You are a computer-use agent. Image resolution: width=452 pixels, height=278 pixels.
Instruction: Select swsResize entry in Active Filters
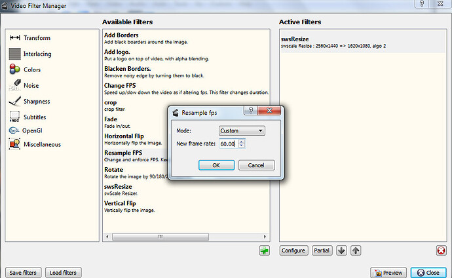point(363,42)
